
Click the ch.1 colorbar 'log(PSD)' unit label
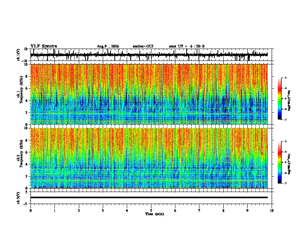(289, 101)
